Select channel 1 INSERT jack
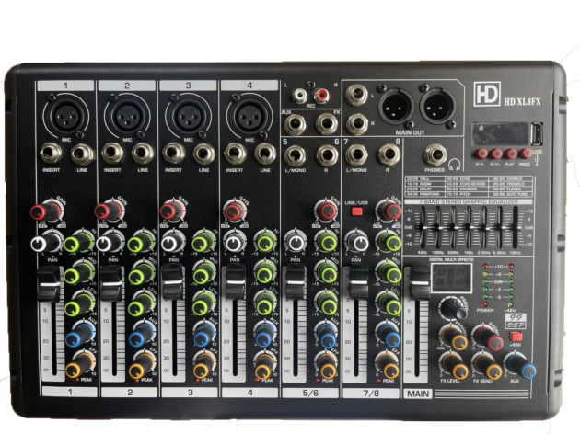Viewport: 580px width, 434px height. [x=51, y=154]
